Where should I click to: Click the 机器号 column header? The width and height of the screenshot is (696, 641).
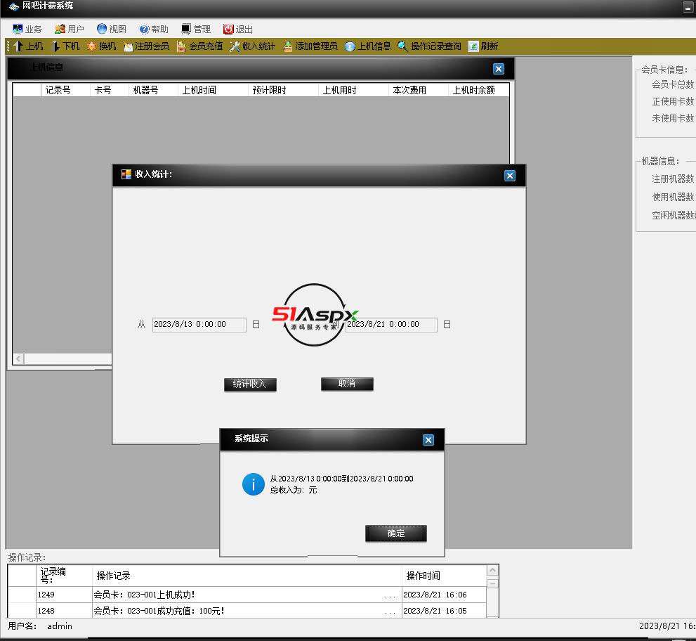[154, 90]
